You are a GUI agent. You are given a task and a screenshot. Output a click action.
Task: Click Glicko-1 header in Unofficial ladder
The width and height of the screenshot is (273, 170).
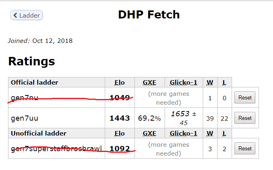[183, 134]
